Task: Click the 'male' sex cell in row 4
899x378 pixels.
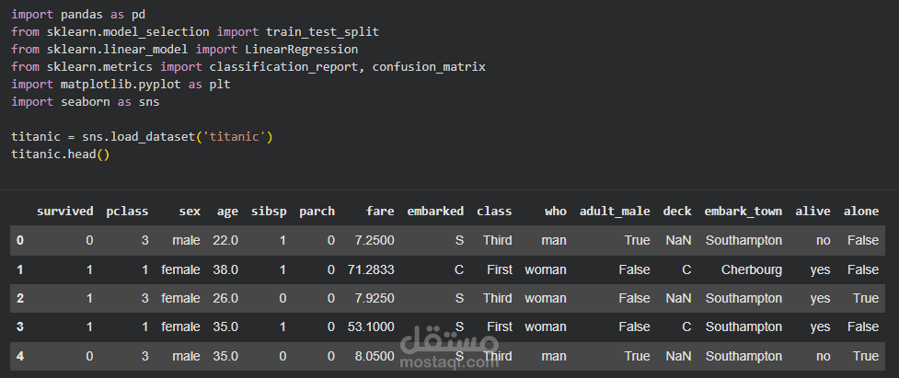Action: point(187,356)
